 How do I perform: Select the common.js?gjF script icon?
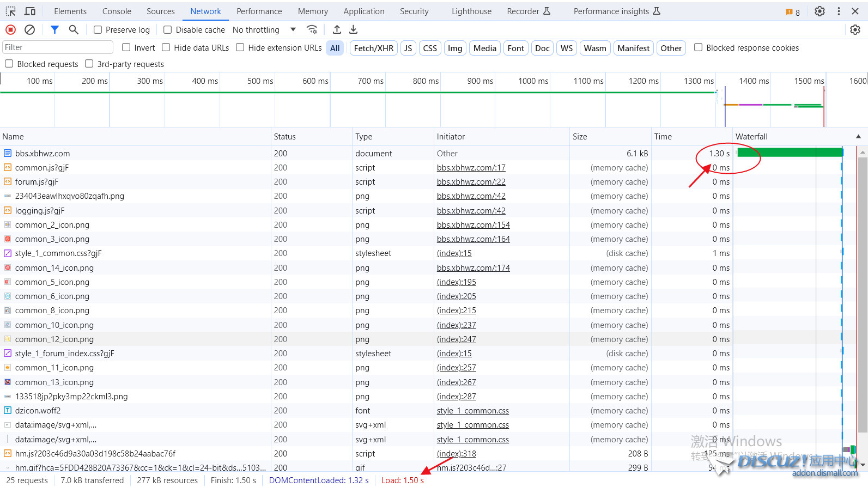[x=8, y=168]
